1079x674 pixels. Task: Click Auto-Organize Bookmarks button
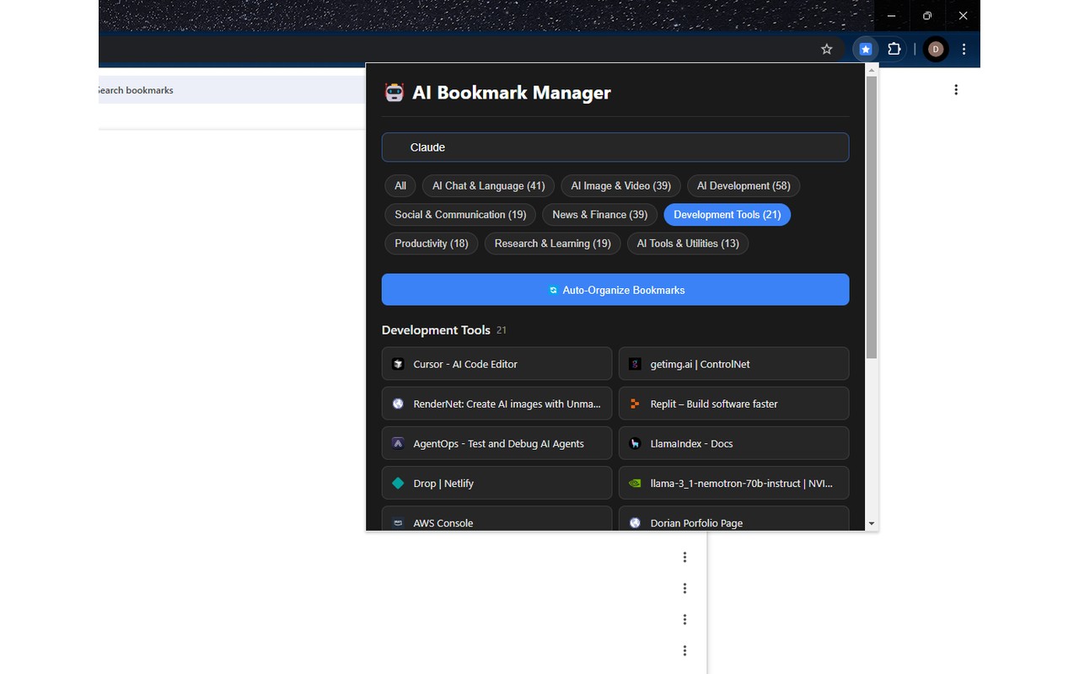(x=615, y=290)
